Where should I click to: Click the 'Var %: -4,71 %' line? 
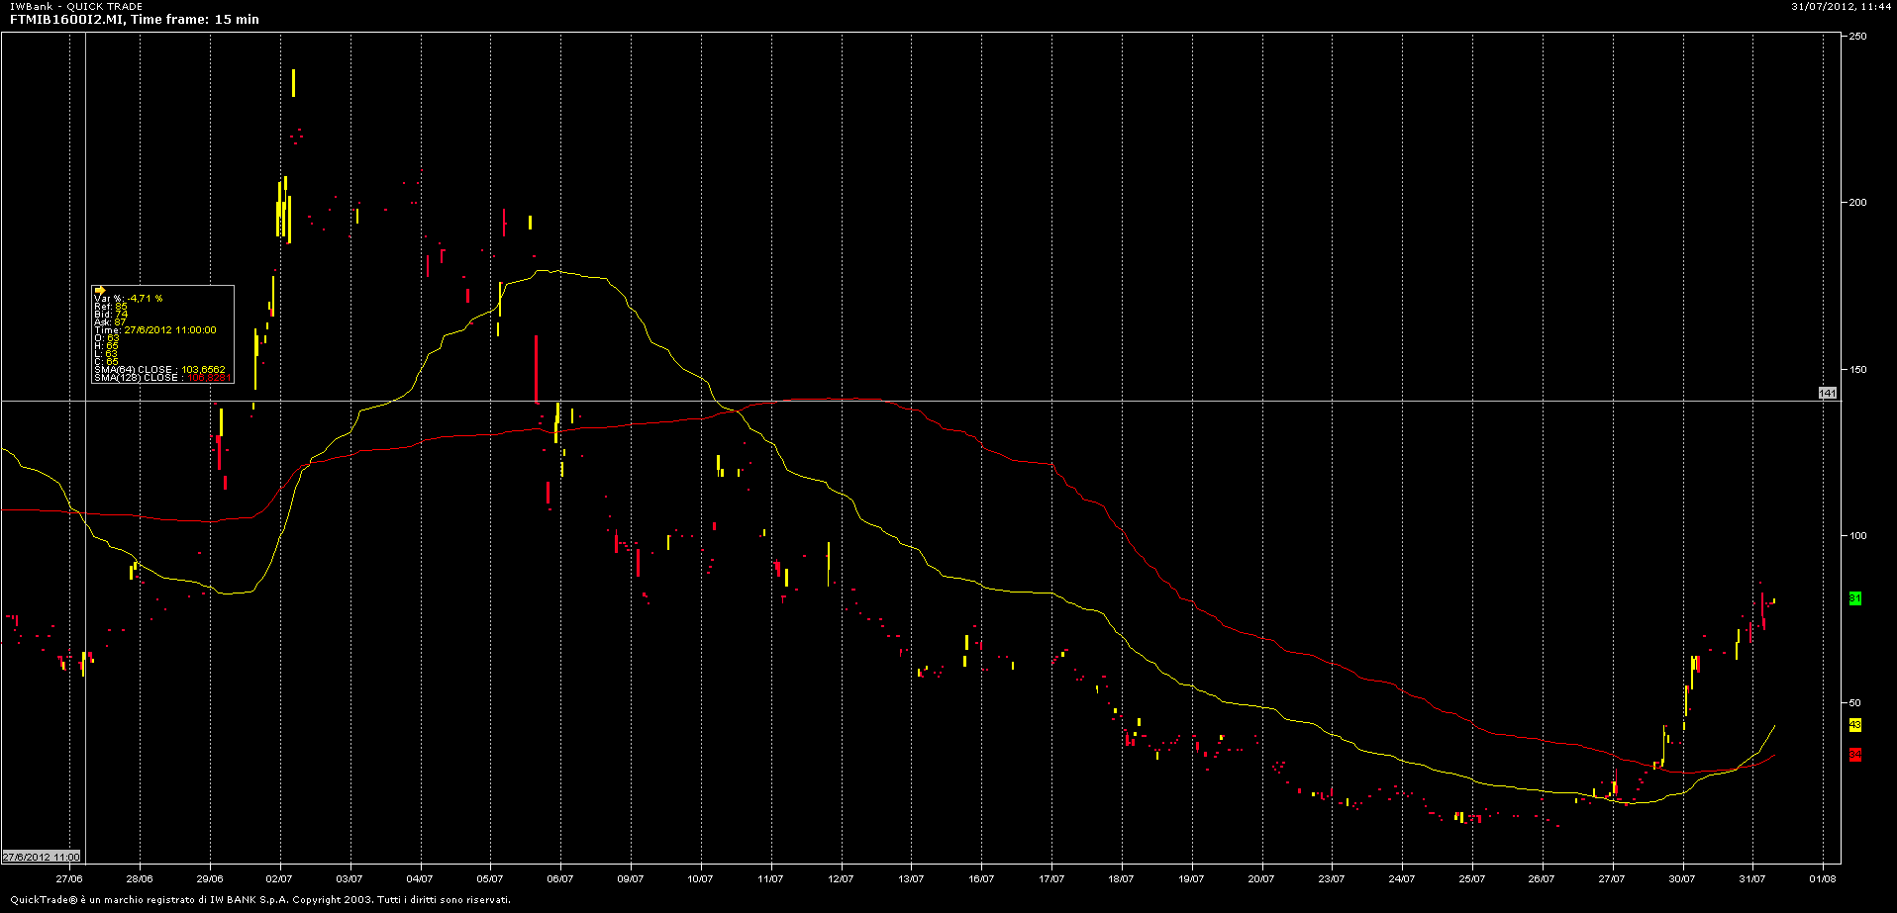(129, 299)
